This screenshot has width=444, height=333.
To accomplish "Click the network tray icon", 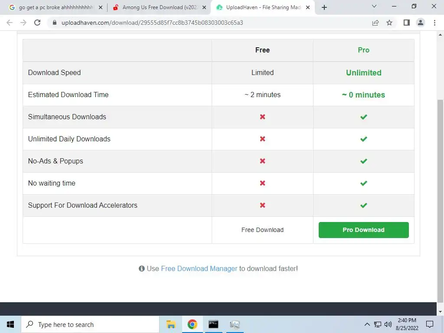I will tap(378, 324).
